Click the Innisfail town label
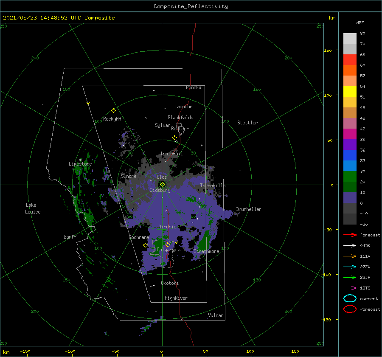The image size is (382, 357). coord(171,154)
